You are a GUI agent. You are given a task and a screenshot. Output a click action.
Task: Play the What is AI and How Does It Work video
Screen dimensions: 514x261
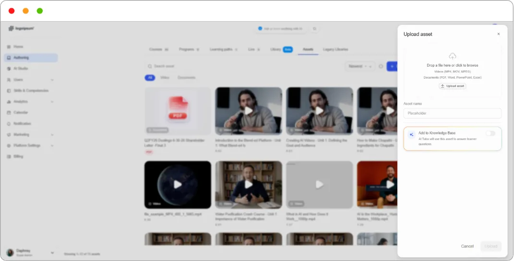pyautogui.click(x=319, y=185)
